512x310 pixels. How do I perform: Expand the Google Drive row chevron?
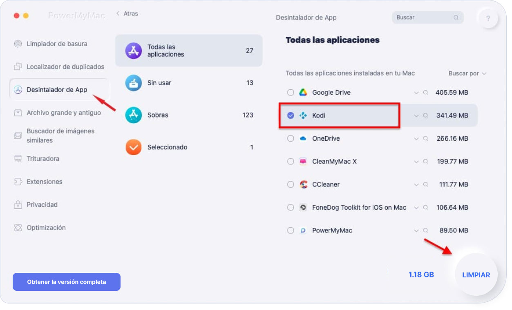pos(416,93)
